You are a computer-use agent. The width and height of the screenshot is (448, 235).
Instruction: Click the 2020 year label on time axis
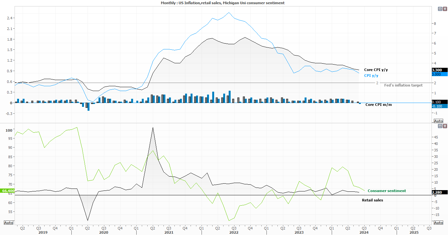[x=103, y=232]
